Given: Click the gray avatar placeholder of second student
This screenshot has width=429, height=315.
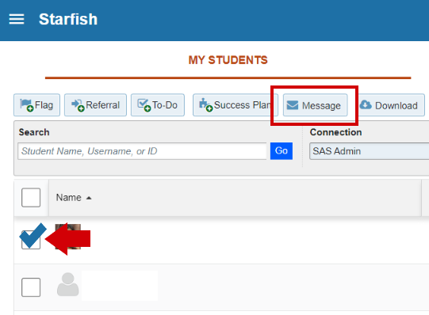Looking at the screenshot, I should pyautogui.click(x=68, y=284).
